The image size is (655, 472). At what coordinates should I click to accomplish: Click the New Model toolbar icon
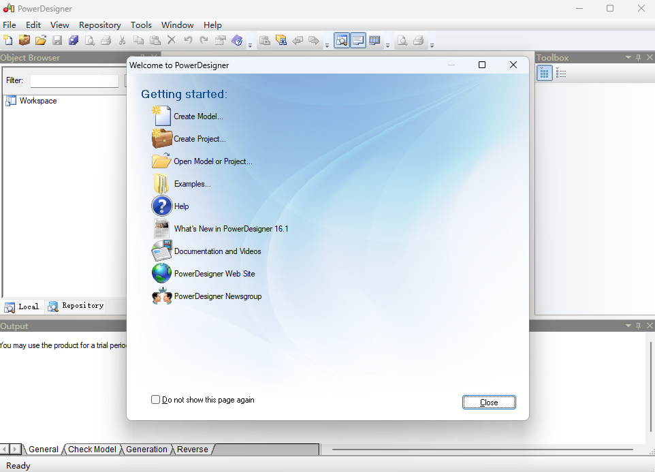[7, 41]
